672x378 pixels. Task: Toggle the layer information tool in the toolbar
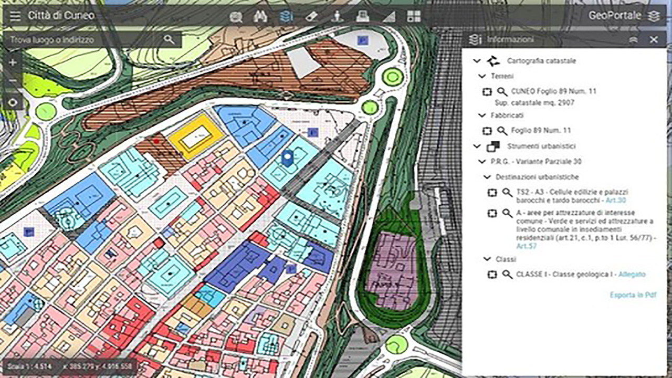tap(286, 16)
